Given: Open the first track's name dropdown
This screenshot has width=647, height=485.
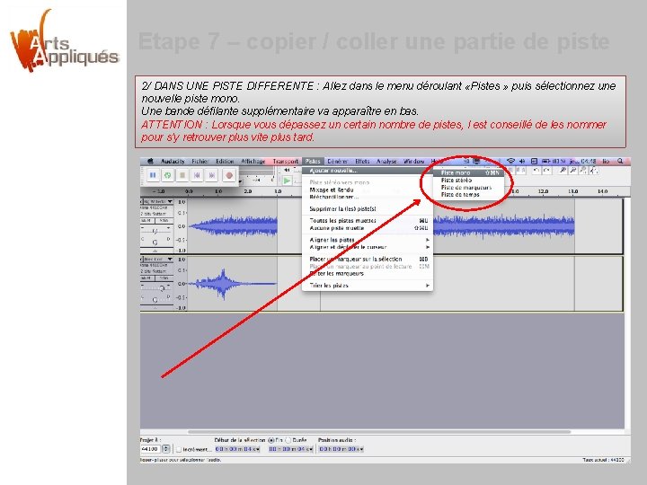Looking at the screenshot, I should point(156,201).
